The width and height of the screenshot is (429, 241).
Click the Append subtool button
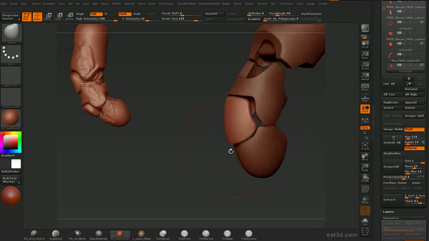point(414,102)
